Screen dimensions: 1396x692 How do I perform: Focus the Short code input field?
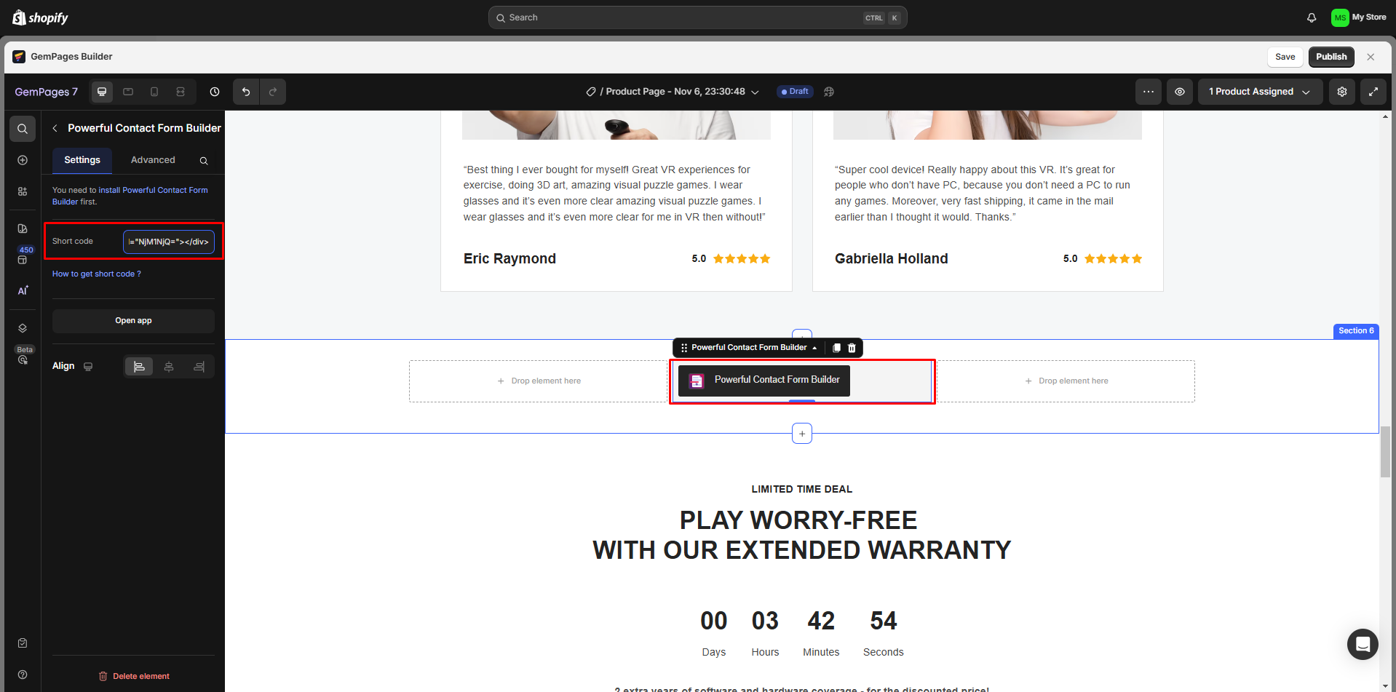tap(169, 242)
